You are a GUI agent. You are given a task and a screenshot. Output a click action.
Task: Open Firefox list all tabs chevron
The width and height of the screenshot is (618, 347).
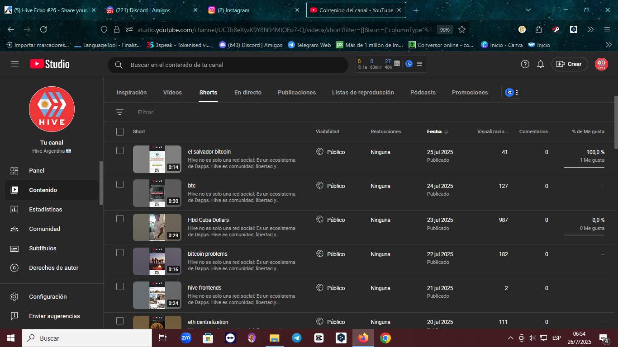pyautogui.click(x=528, y=10)
